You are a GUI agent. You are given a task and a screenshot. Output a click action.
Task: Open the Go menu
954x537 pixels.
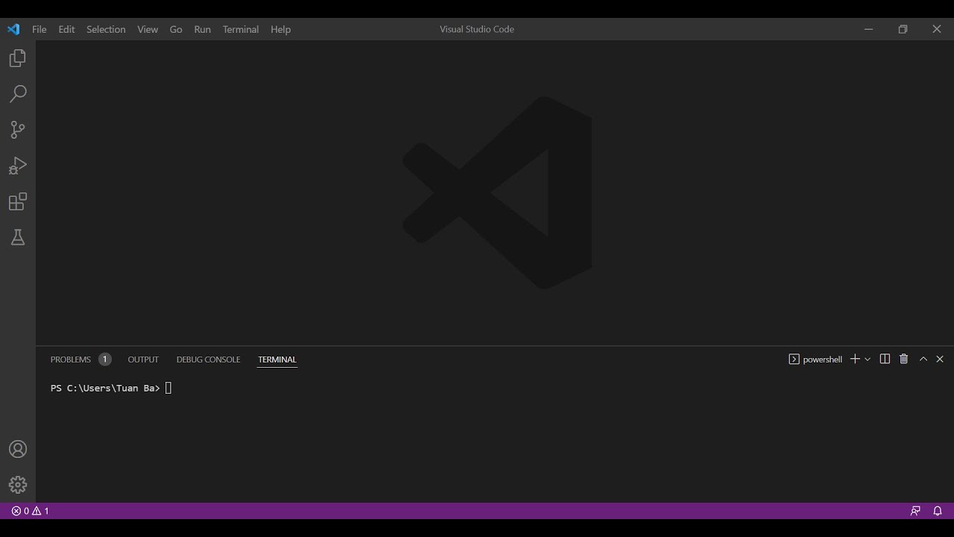tap(176, 29)
